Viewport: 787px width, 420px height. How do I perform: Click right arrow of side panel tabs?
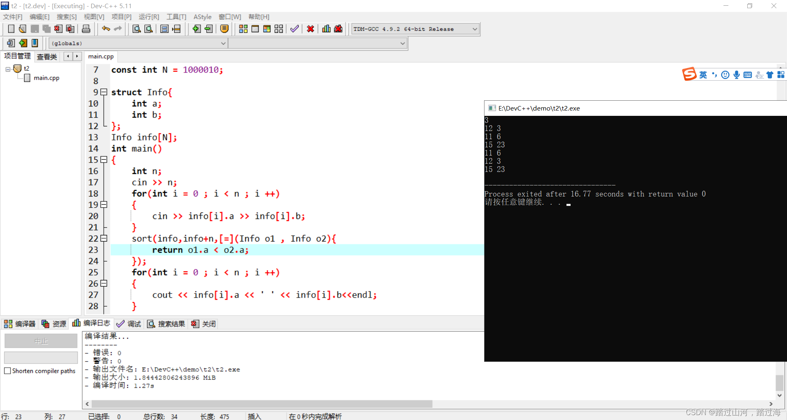pos(77,56)
